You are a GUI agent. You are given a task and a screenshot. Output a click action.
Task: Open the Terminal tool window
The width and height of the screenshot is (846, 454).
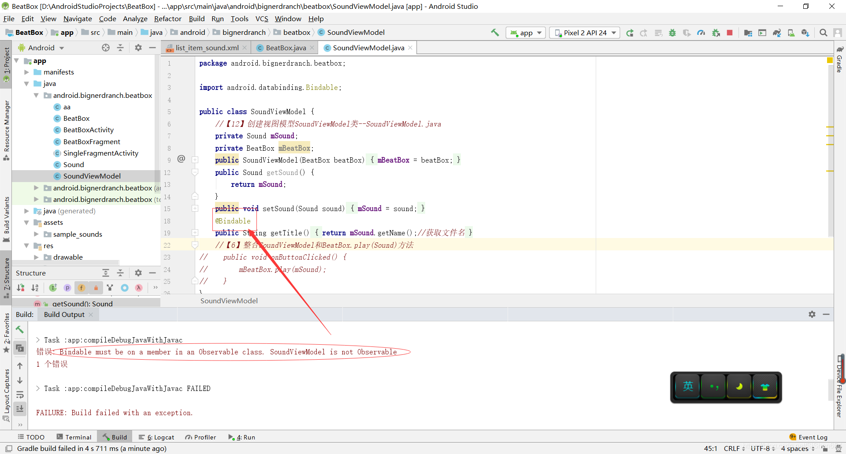(74, 437)
